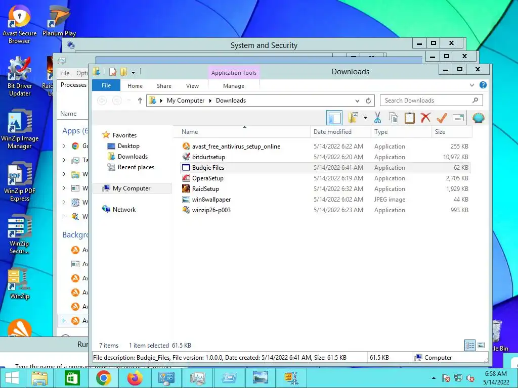518x388 pixels.
Task: Click the red X Delete icon
Action: point(425,118)
